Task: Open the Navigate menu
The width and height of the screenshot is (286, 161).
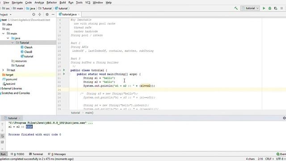Action: click(17, 3)
